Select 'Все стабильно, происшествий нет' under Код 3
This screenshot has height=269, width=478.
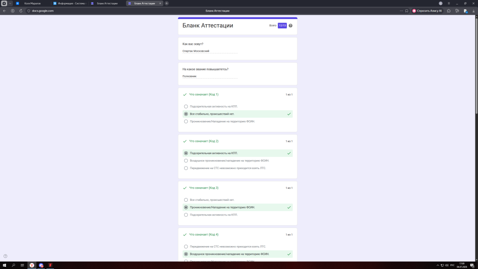click(185, 200)
